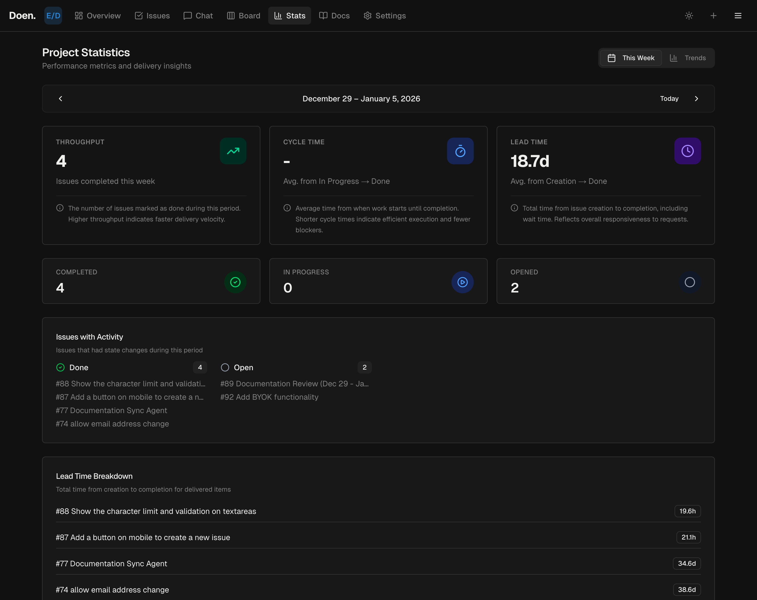Go to next week with right chevron

coord(696,99)
